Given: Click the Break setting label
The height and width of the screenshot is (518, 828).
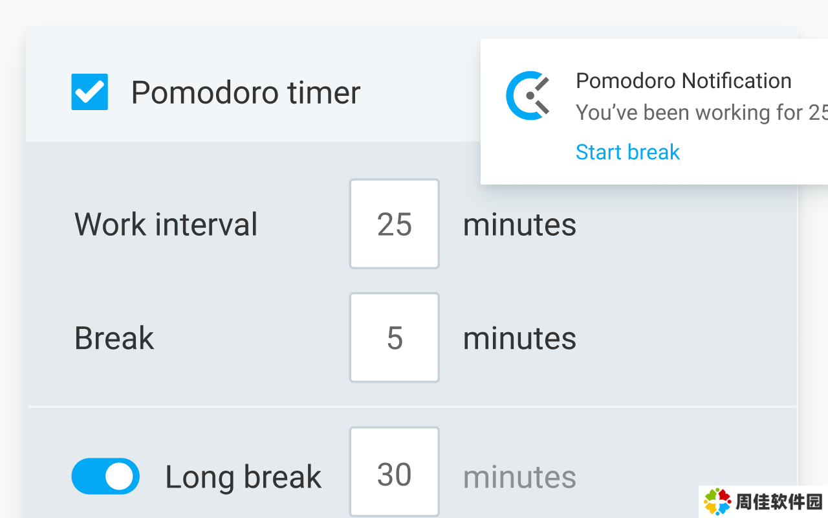Looking at the screenshot, I should [114, 339].
